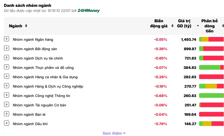
Task: Click plus icon beside Thực phẩm và đồ uống
Action: pos(7,67)
